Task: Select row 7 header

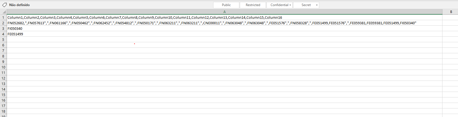Action: [x=3, y=50]
